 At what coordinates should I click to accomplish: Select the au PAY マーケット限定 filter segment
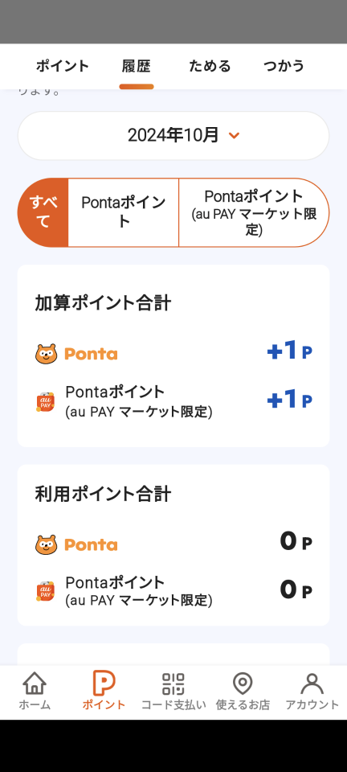tap(254, 212)
